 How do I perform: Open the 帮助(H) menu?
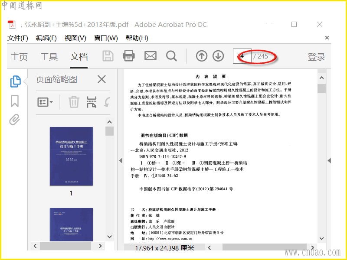(x=137, y=38)
